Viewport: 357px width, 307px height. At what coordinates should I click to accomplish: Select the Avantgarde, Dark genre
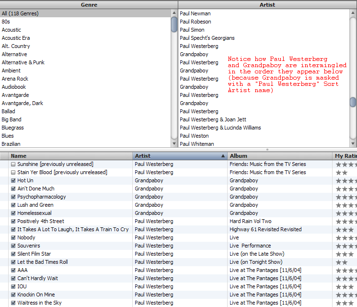tap(85, 103)
